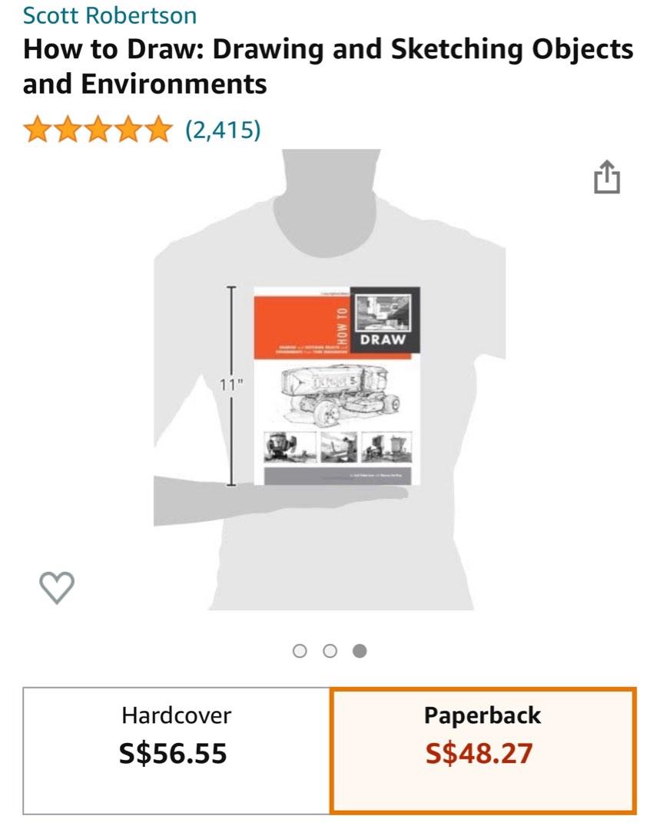Tap the share icon

coord(606,177)
